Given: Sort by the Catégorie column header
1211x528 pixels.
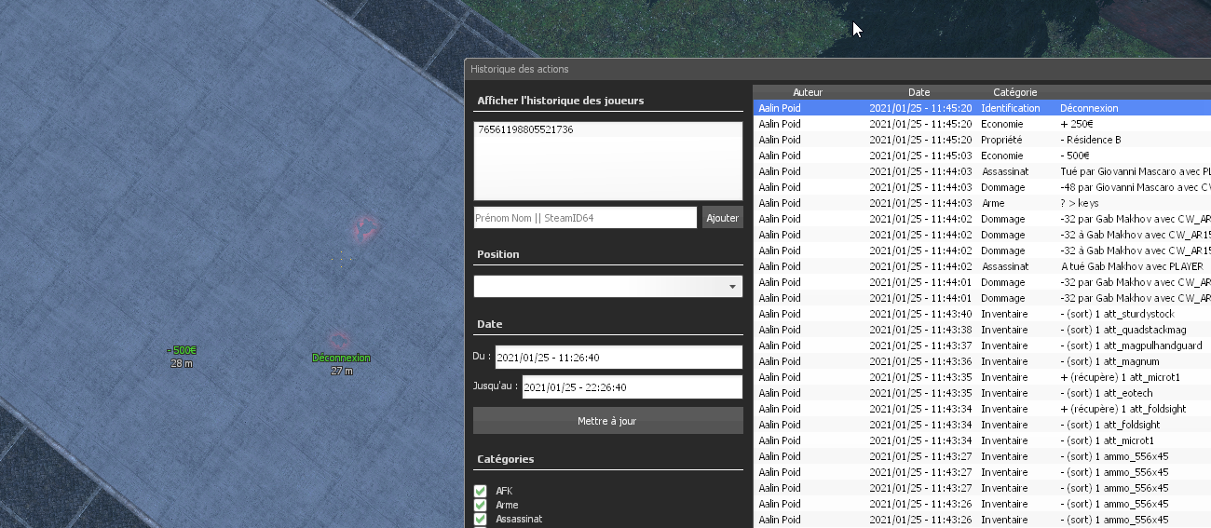Looking at the screenshot, I should [1015, 92].
